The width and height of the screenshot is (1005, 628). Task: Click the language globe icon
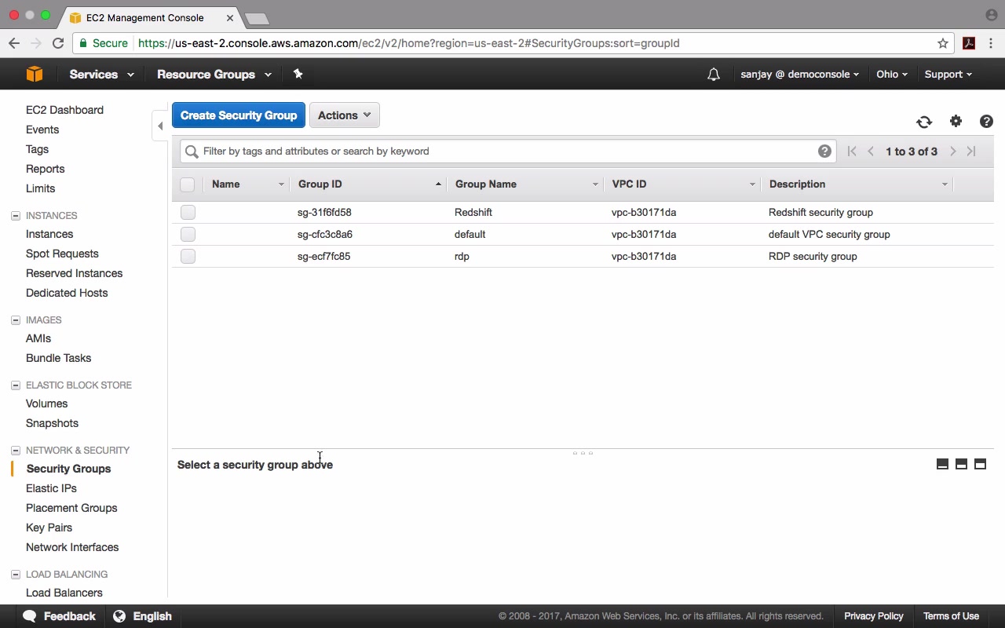click(x=119, y=616)
